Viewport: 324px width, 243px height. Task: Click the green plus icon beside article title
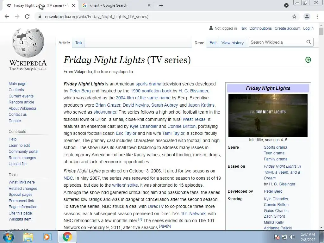point(308,60)
